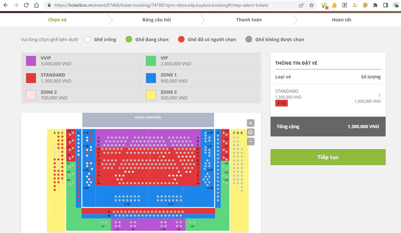401x233 pixels.
Task: Click the purple VVIP color swatch
Action: pos(31,61)
